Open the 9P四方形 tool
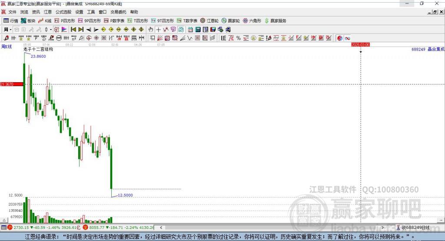The width and height of the screenshot is (445, 241). point(90,21)
